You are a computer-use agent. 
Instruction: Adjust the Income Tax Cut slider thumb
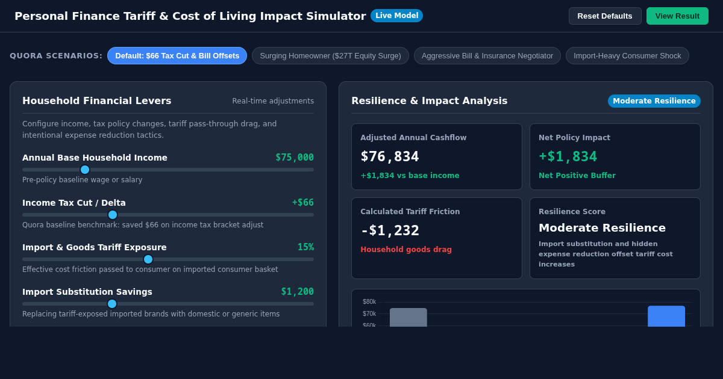113,215
